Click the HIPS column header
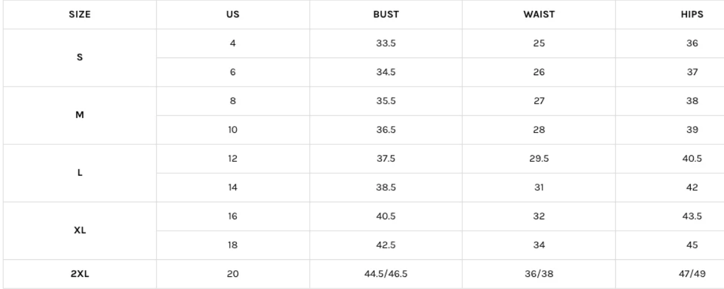 pos(692,15)
